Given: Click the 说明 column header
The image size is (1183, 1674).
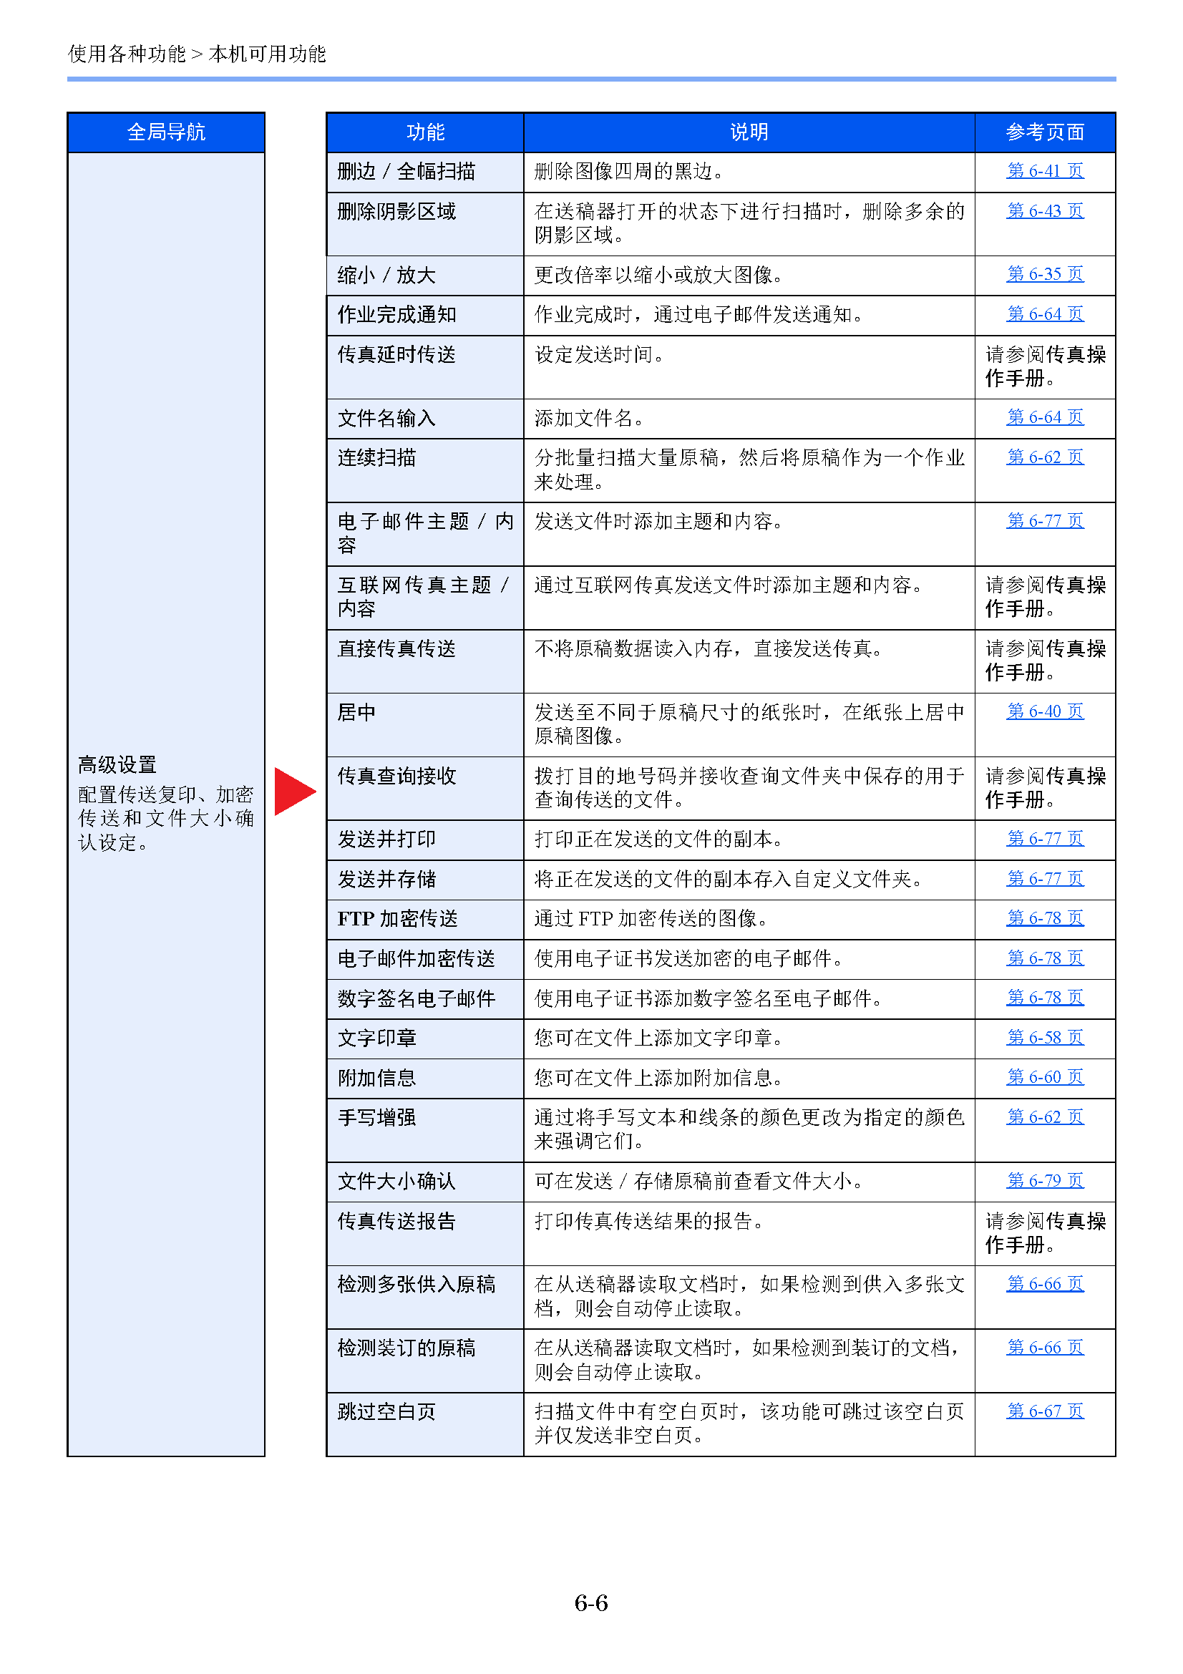Looking at the screenshot, I should (x=749, y=132).
